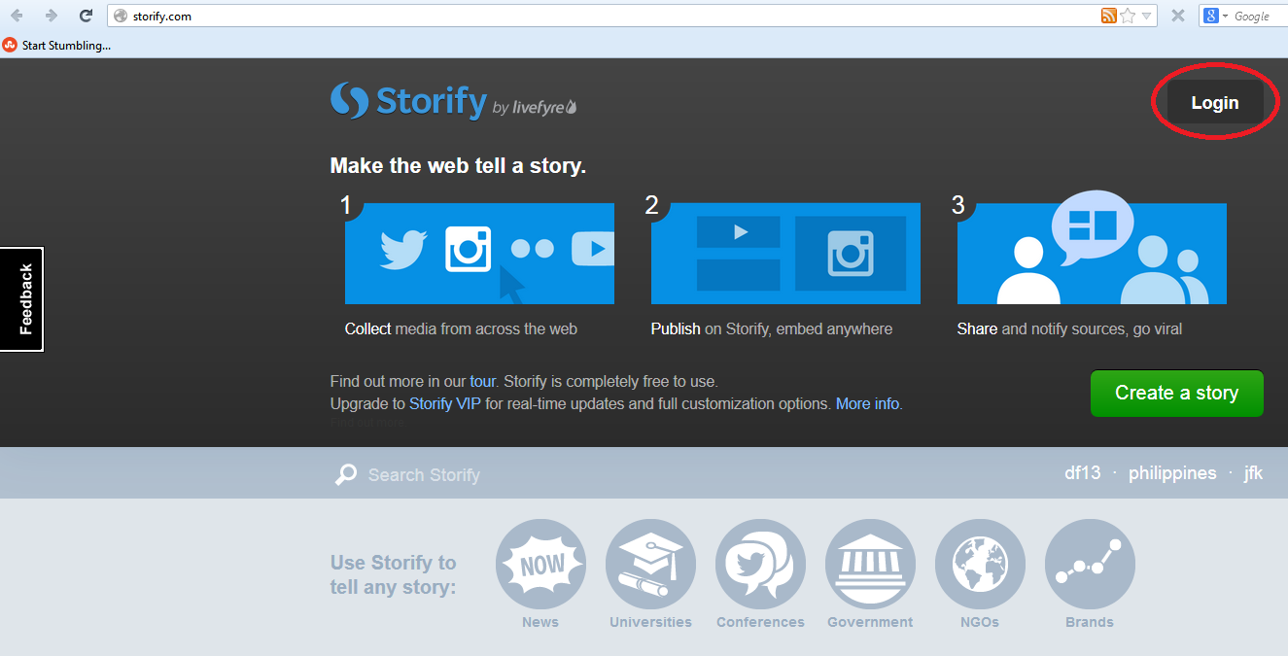Click the philippines trending topic
This screenshot has height=656, width=1288.
pos(1172,473)
